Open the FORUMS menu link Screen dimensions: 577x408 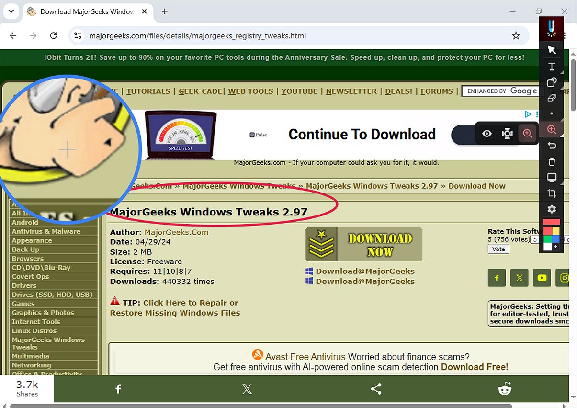pos(437,91)
